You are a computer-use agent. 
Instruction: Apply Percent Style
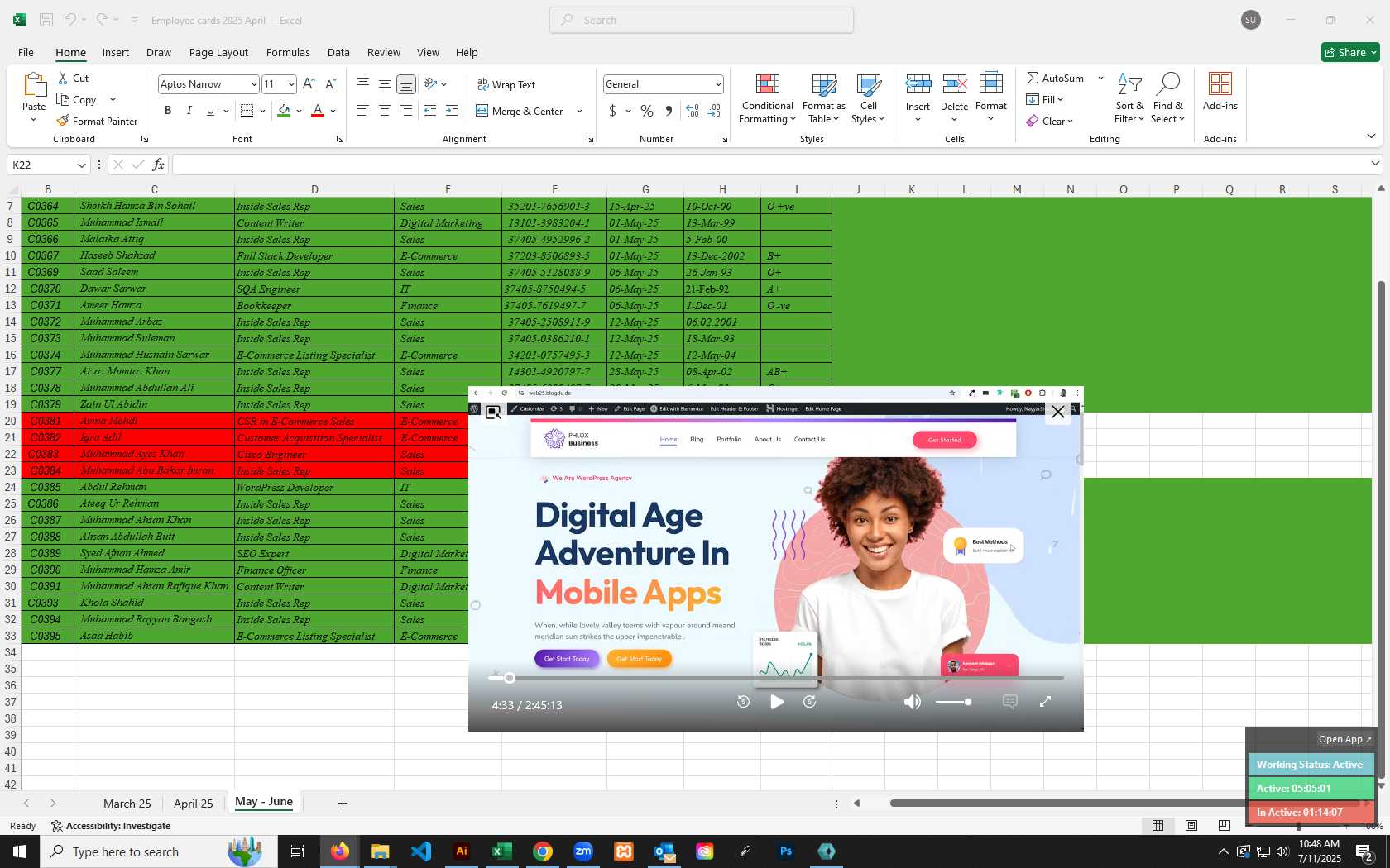click(x=647, y=111)
